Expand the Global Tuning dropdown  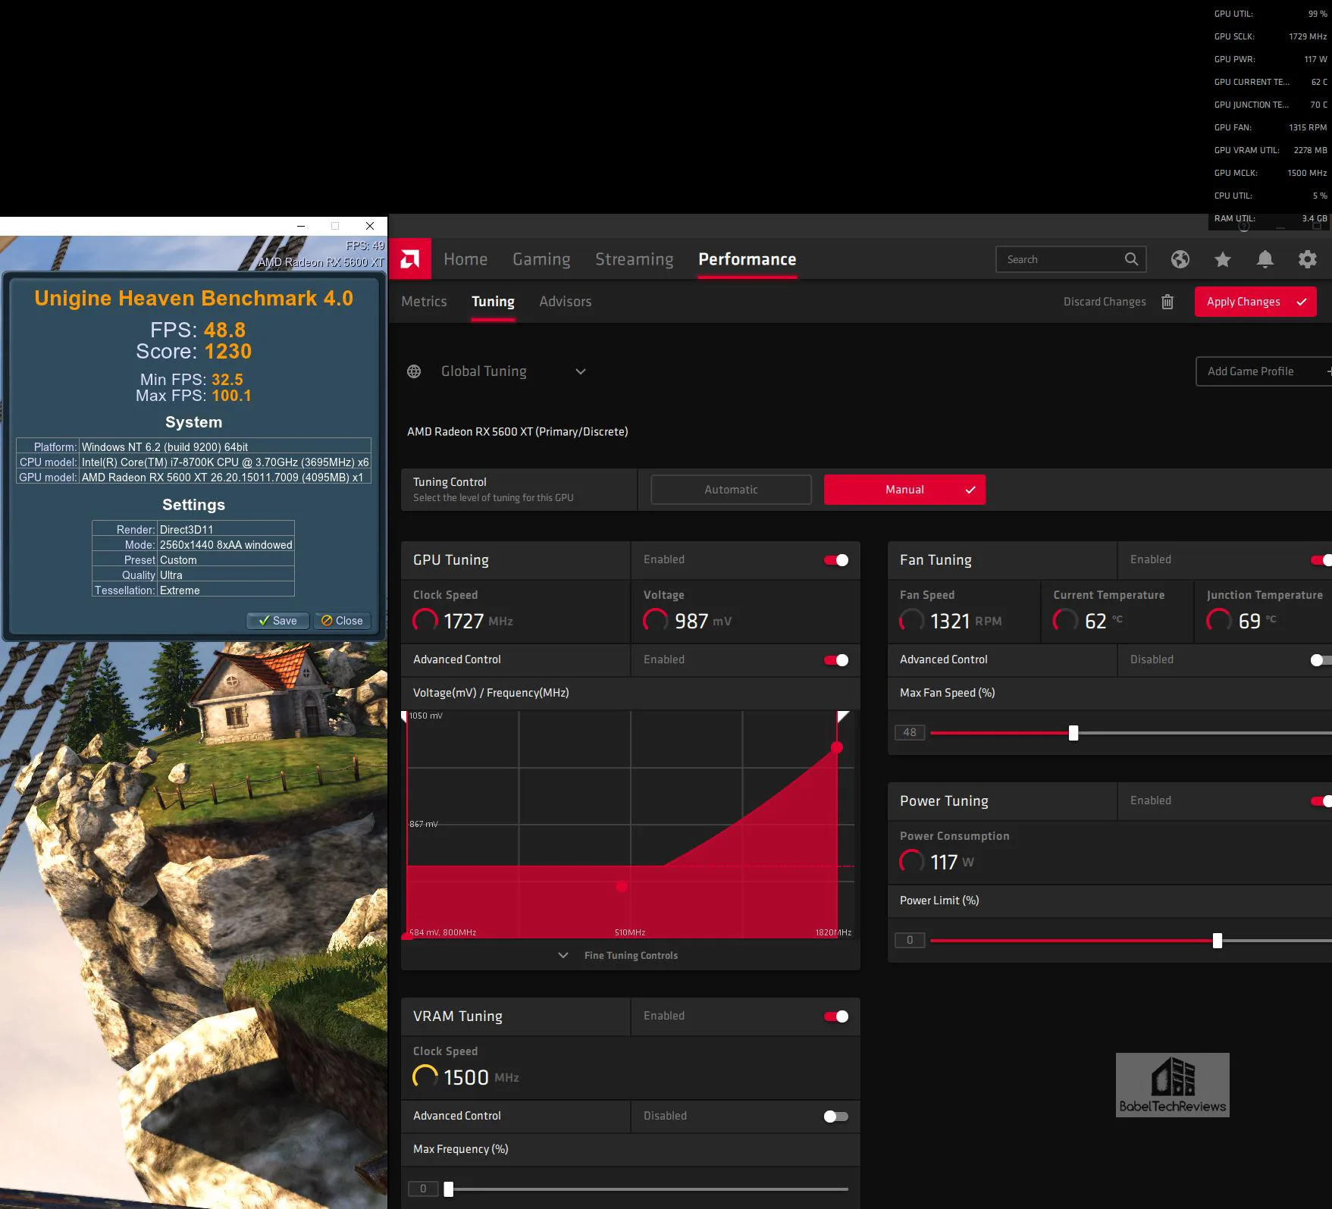[x=581, y=371]
